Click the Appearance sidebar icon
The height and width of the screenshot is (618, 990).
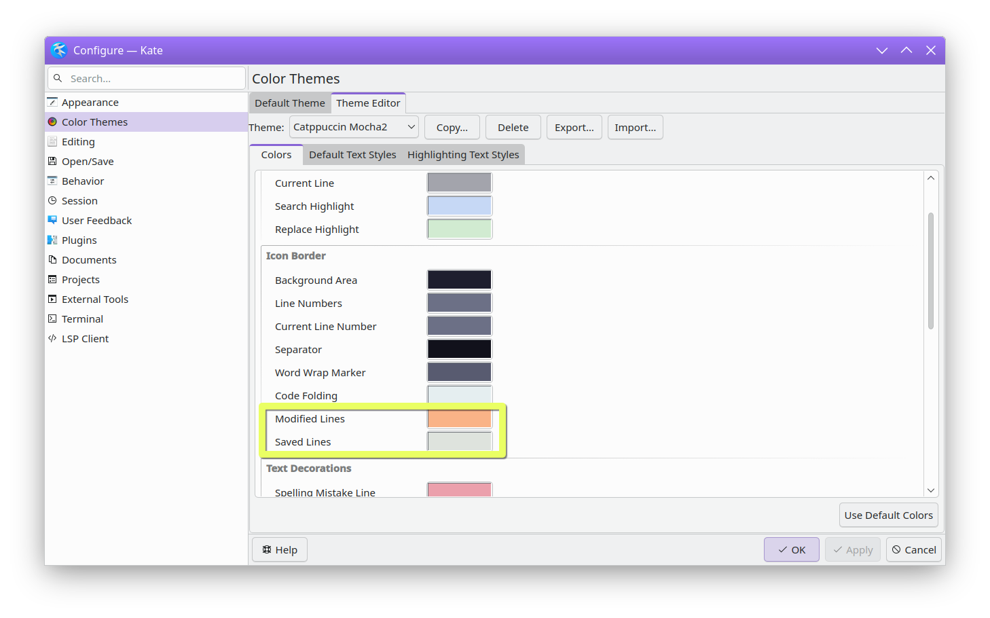pos(52,102)
